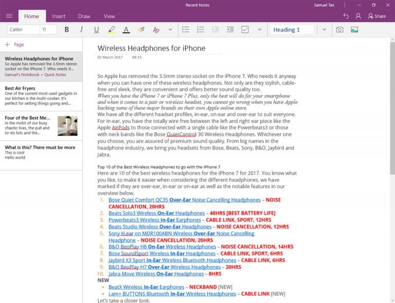Image resolution: width=395 pixels, height=303 pixels.
Task: Open Samuel's Notebook > Quick Notes link
Action: [35, 74]
